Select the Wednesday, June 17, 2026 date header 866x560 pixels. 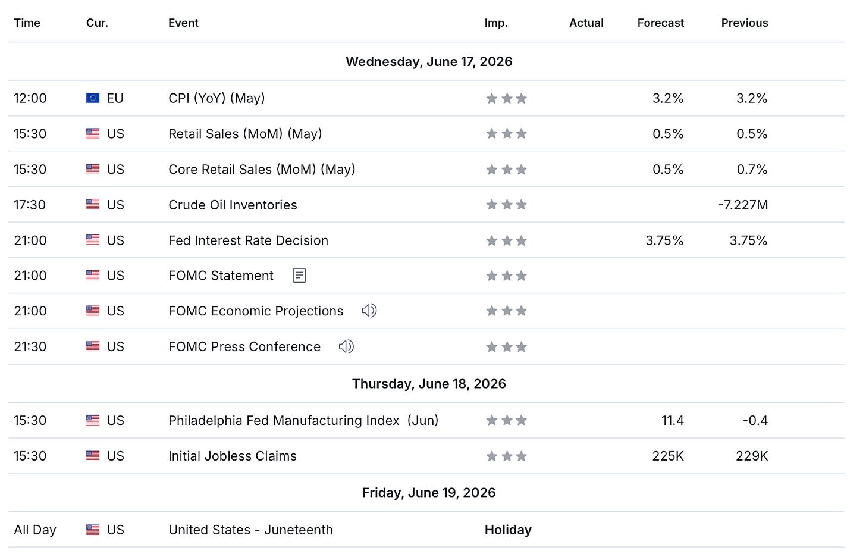pyautogui.click(x=429, y=61)
